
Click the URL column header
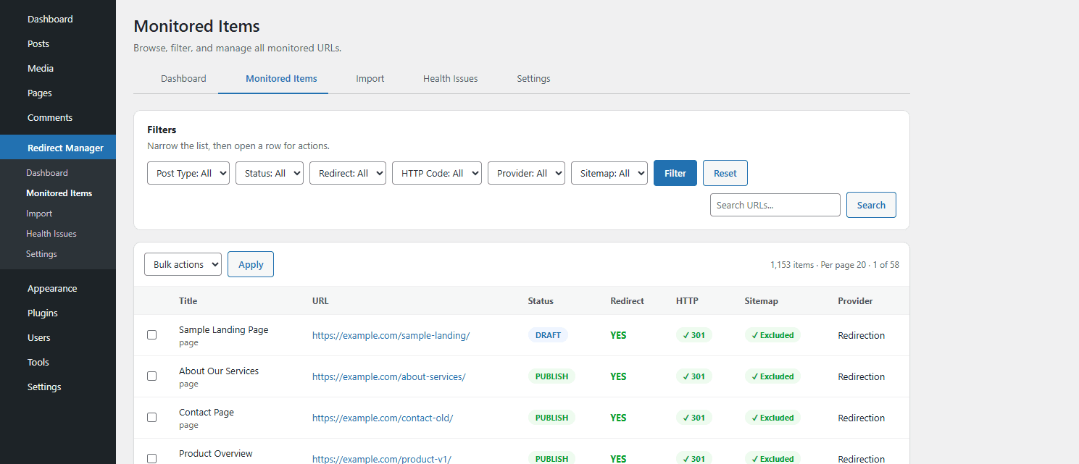(x=320, y=300)
